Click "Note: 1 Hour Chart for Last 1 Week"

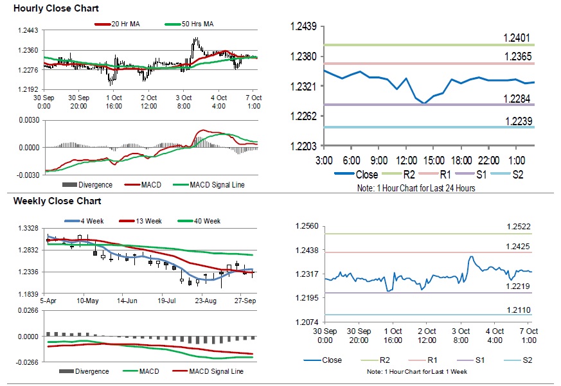click(x=417, y=372)
